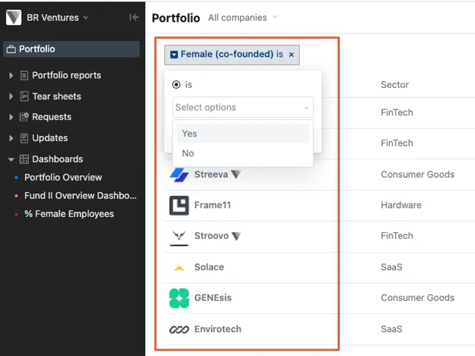Viewport: 475px width, 356px height.
Task: Click the Requests icon
Action: 24,117
